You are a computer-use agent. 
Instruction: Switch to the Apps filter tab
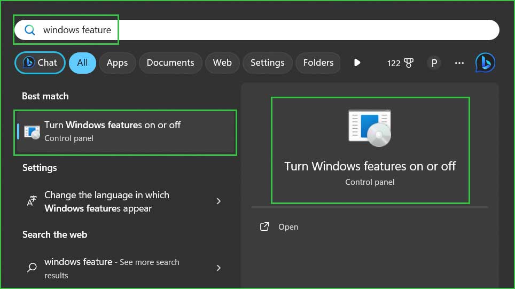(117, 63)
